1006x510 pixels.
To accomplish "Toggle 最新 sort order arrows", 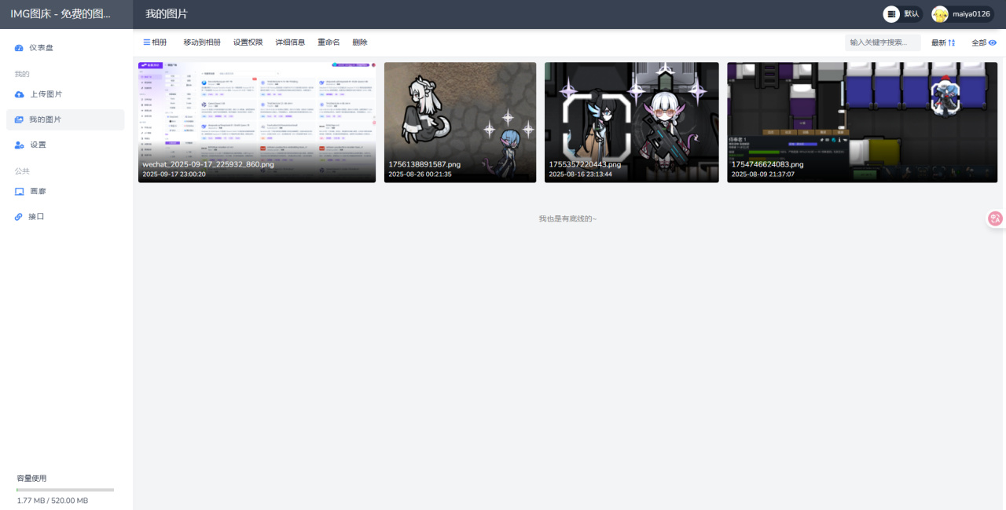I will pos(952,42).
